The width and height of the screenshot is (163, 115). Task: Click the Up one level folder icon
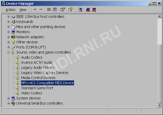49,10
